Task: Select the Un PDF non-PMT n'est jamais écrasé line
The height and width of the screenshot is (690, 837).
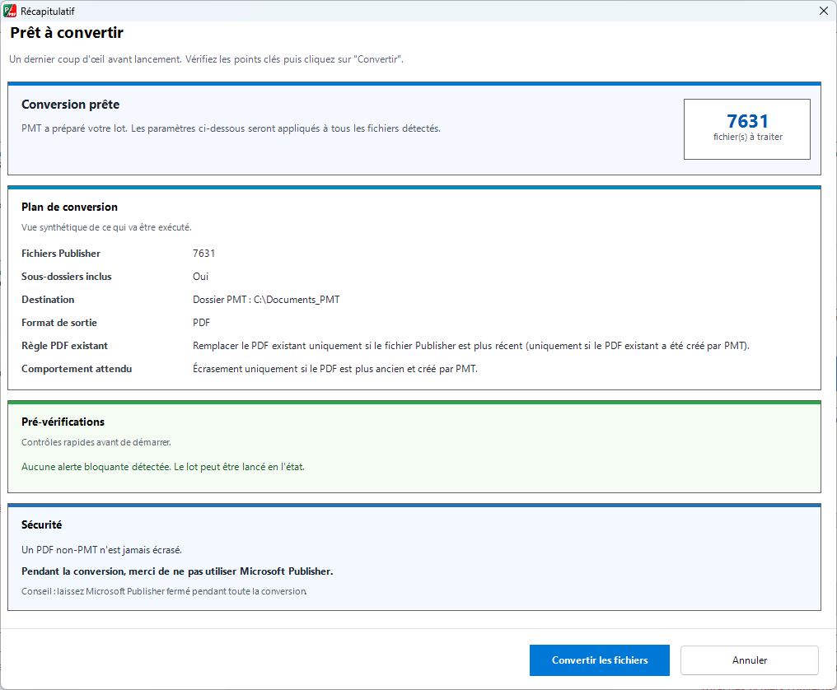Action: pyautogui.click(x=101, y=550)
